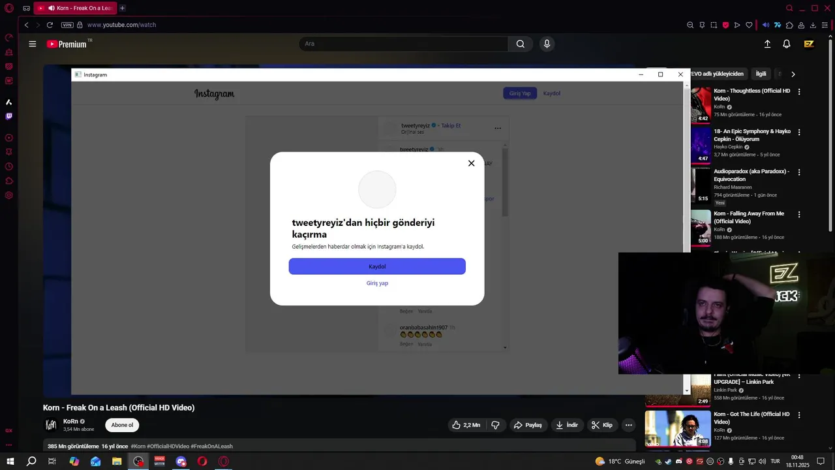Open Windows taskbar search
The image size is (835, 470).
coord(31,462)
